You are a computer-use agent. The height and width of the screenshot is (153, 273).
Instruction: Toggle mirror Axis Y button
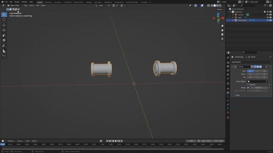pos(257,71)
